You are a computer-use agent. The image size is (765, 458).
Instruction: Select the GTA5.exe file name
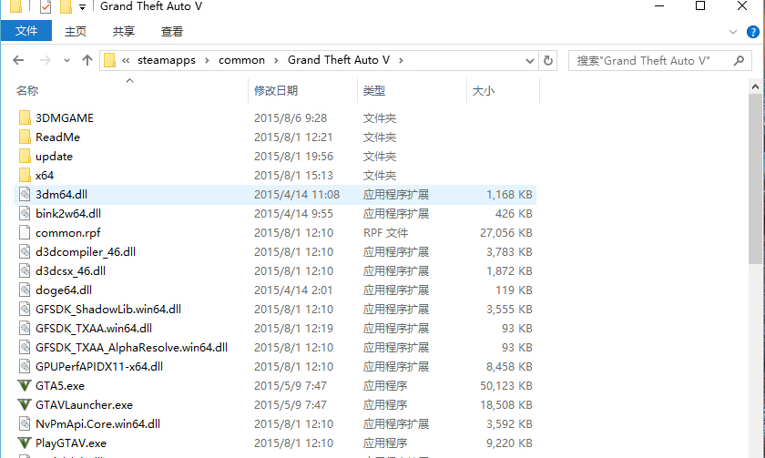(x=60, y=386)
